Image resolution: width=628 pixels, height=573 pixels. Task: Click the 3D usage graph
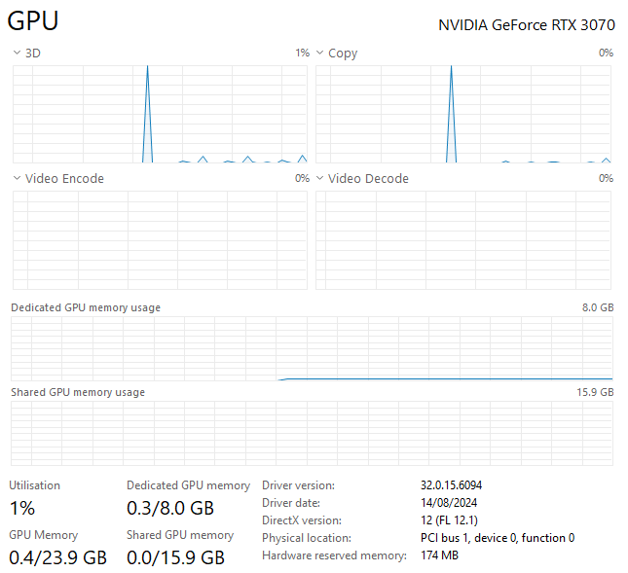pyautogui.click(x=160, y=114)
